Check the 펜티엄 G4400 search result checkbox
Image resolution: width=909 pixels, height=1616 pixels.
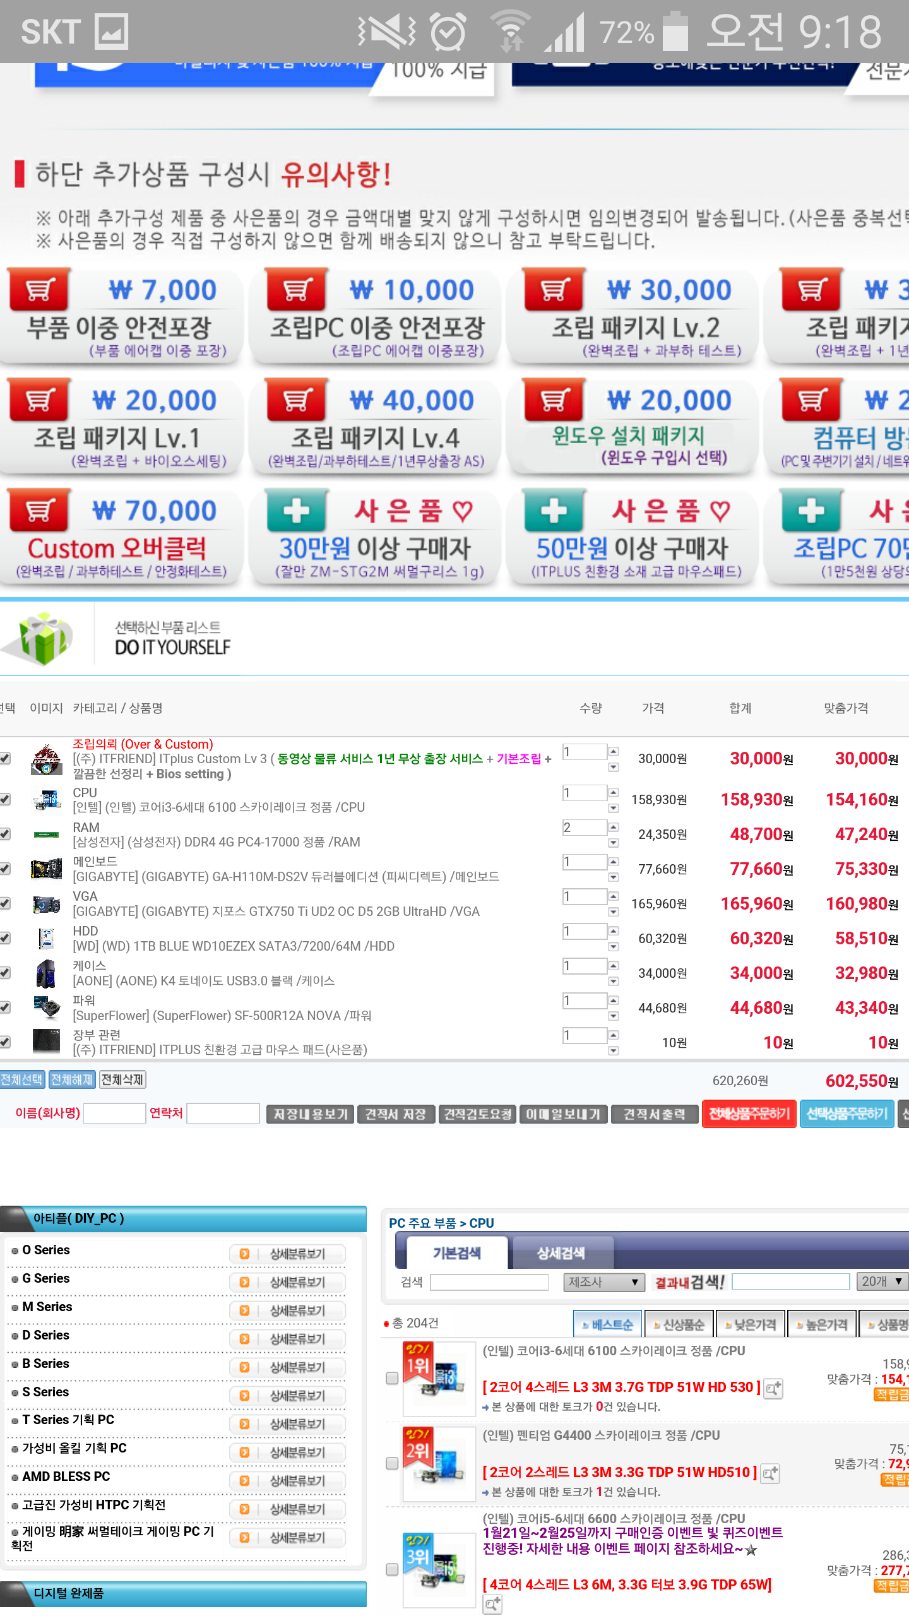click(x=392, y=1463)
